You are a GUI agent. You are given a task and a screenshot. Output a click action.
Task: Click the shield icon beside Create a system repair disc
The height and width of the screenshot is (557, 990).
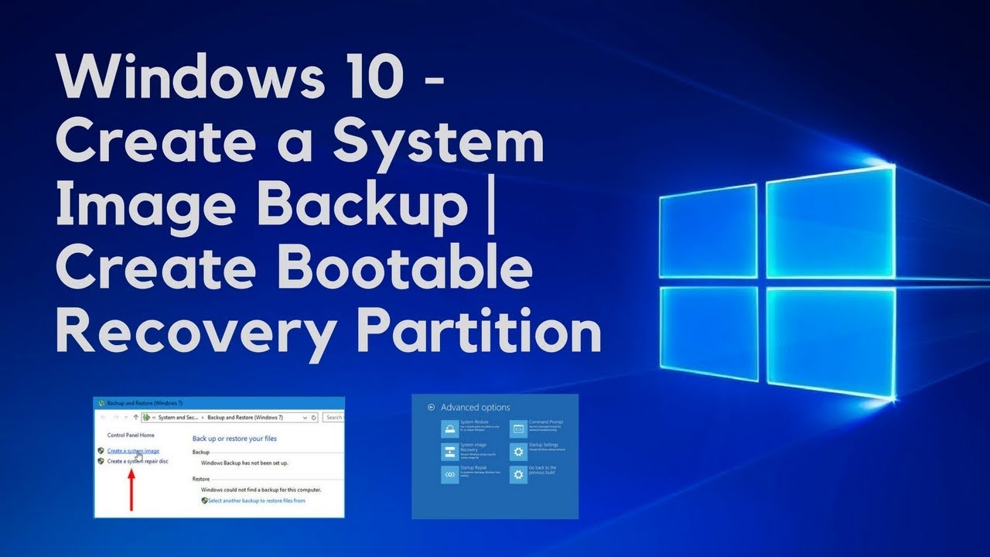(x=101, y=461)
